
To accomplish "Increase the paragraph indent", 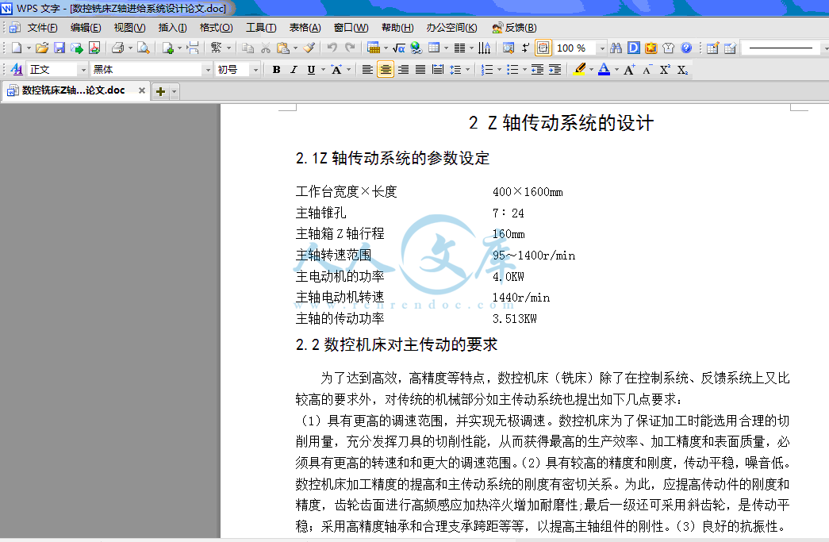I will click(555, 69).
